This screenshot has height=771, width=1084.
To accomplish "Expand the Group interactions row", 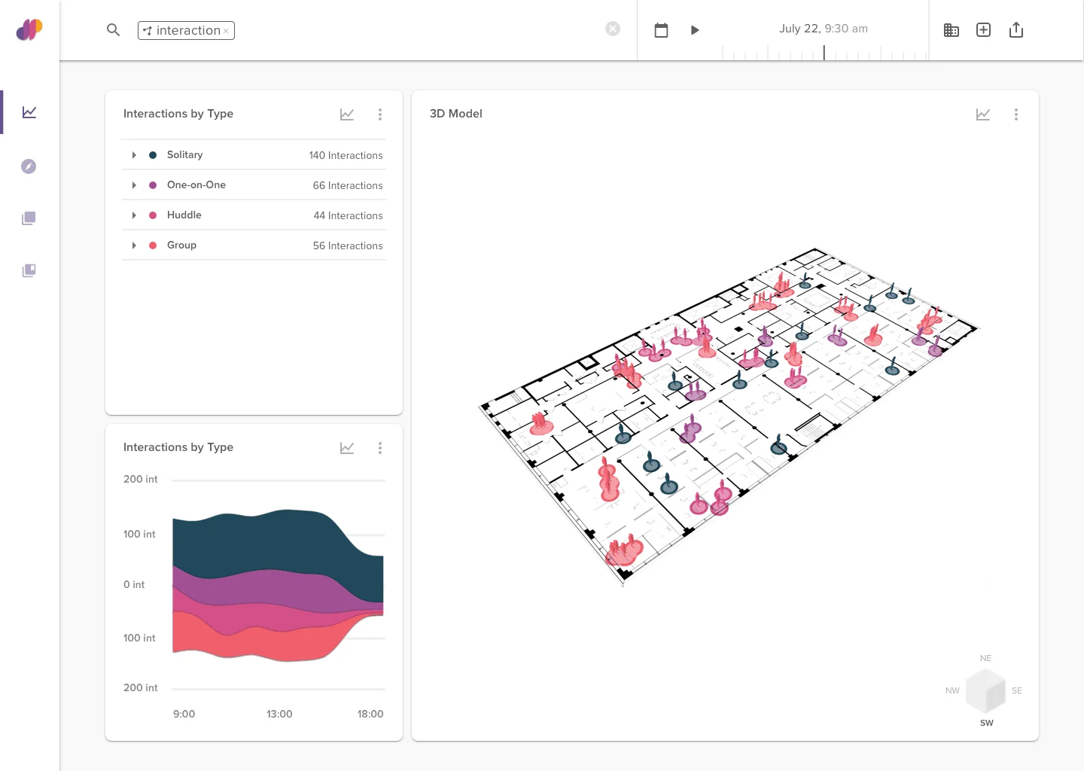I will point(134,245).
